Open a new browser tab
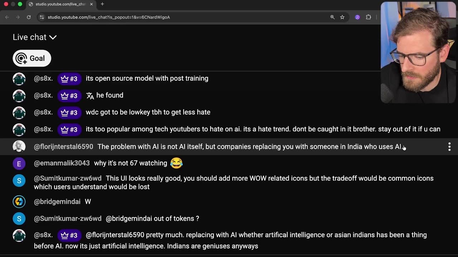Viewport: 458px width, 257px height. [x=102, y=4]
